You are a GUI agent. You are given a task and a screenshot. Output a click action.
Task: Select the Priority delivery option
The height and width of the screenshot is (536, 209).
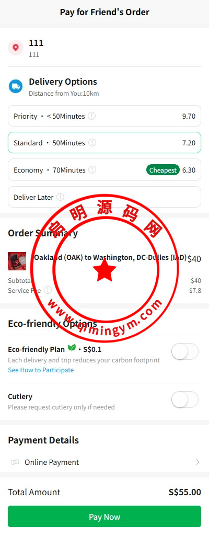tap(104, 116)
